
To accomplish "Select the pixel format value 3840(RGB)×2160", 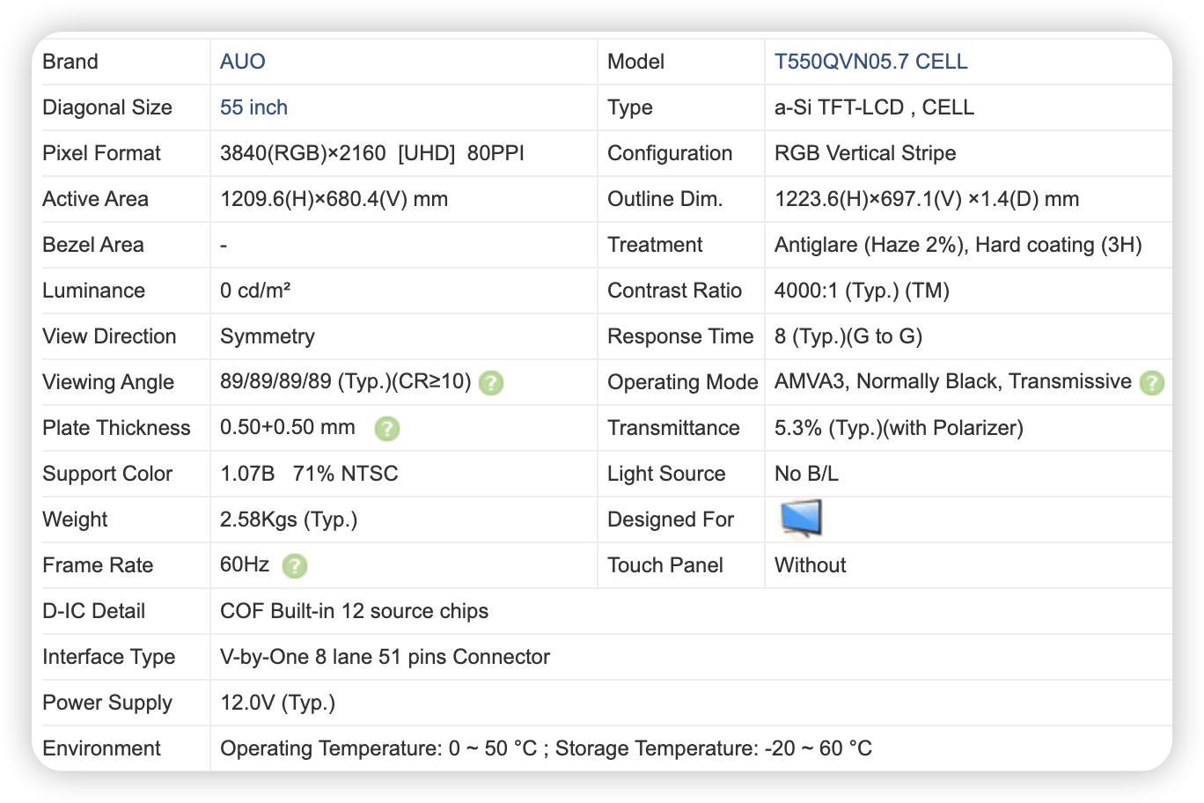I will [303, 153].
